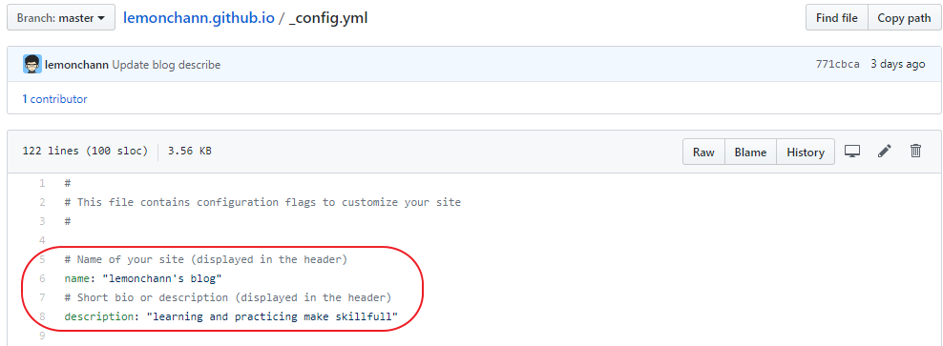Screen dimensions: 943x346
Task: View the Raw file
Action: (x=703, y=152)
